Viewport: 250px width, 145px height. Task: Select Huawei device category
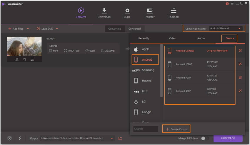(145, 81)
